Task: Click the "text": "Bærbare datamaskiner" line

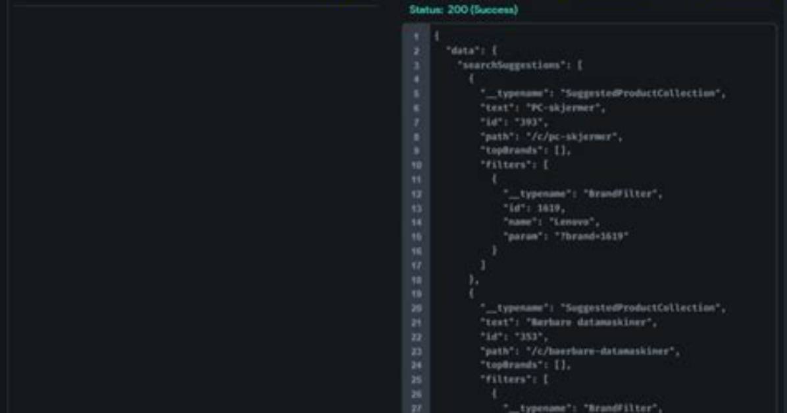Action: point(568,323)
